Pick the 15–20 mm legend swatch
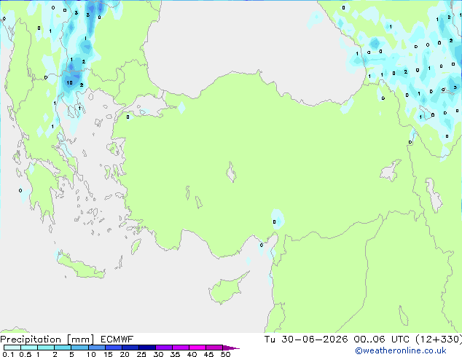The height and width of the screenshot is (357, 462). [x=113, y=348]
